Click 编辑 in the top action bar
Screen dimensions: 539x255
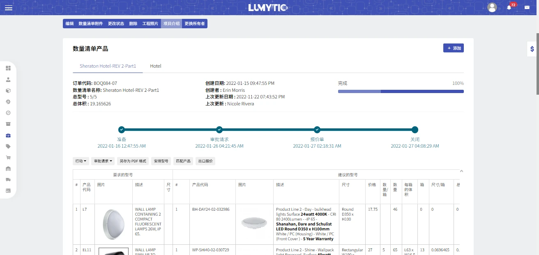click(69, 24)
